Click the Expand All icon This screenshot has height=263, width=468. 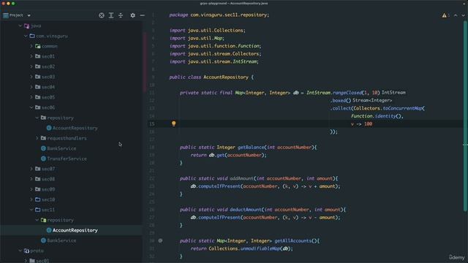(x=111, y=15)
